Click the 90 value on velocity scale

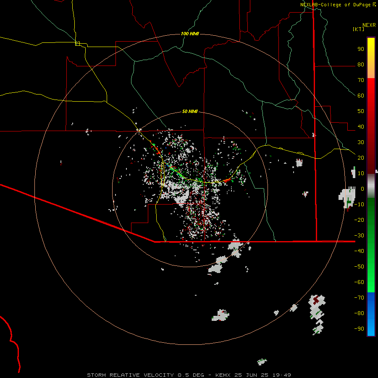[361, 49]
